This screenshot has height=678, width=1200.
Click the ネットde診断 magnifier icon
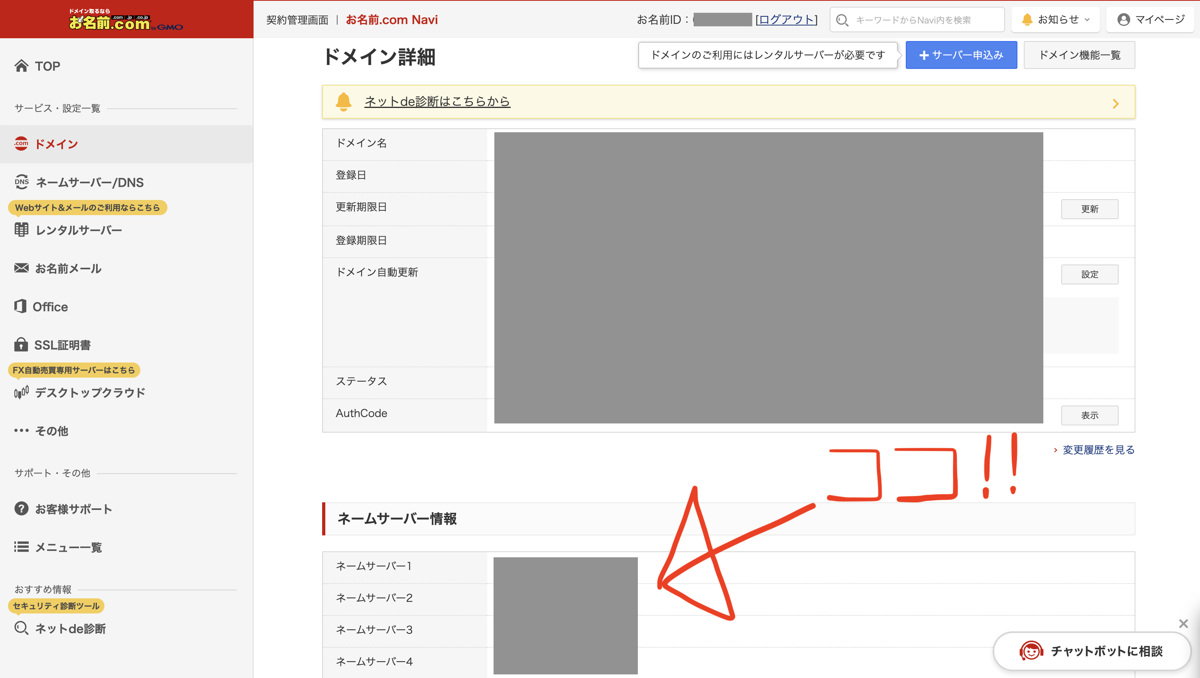pyautogui.click(x=21, y=628)
